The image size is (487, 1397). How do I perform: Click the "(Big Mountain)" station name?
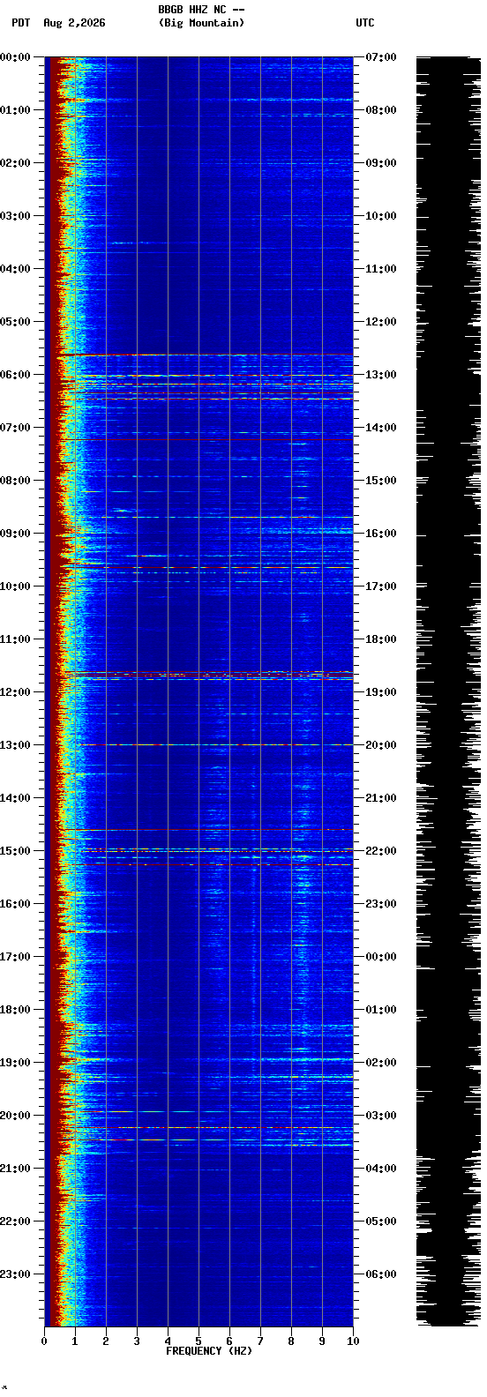tap(201, 23)
